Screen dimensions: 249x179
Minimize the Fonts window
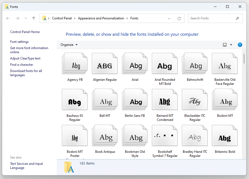tap(215, 7)
